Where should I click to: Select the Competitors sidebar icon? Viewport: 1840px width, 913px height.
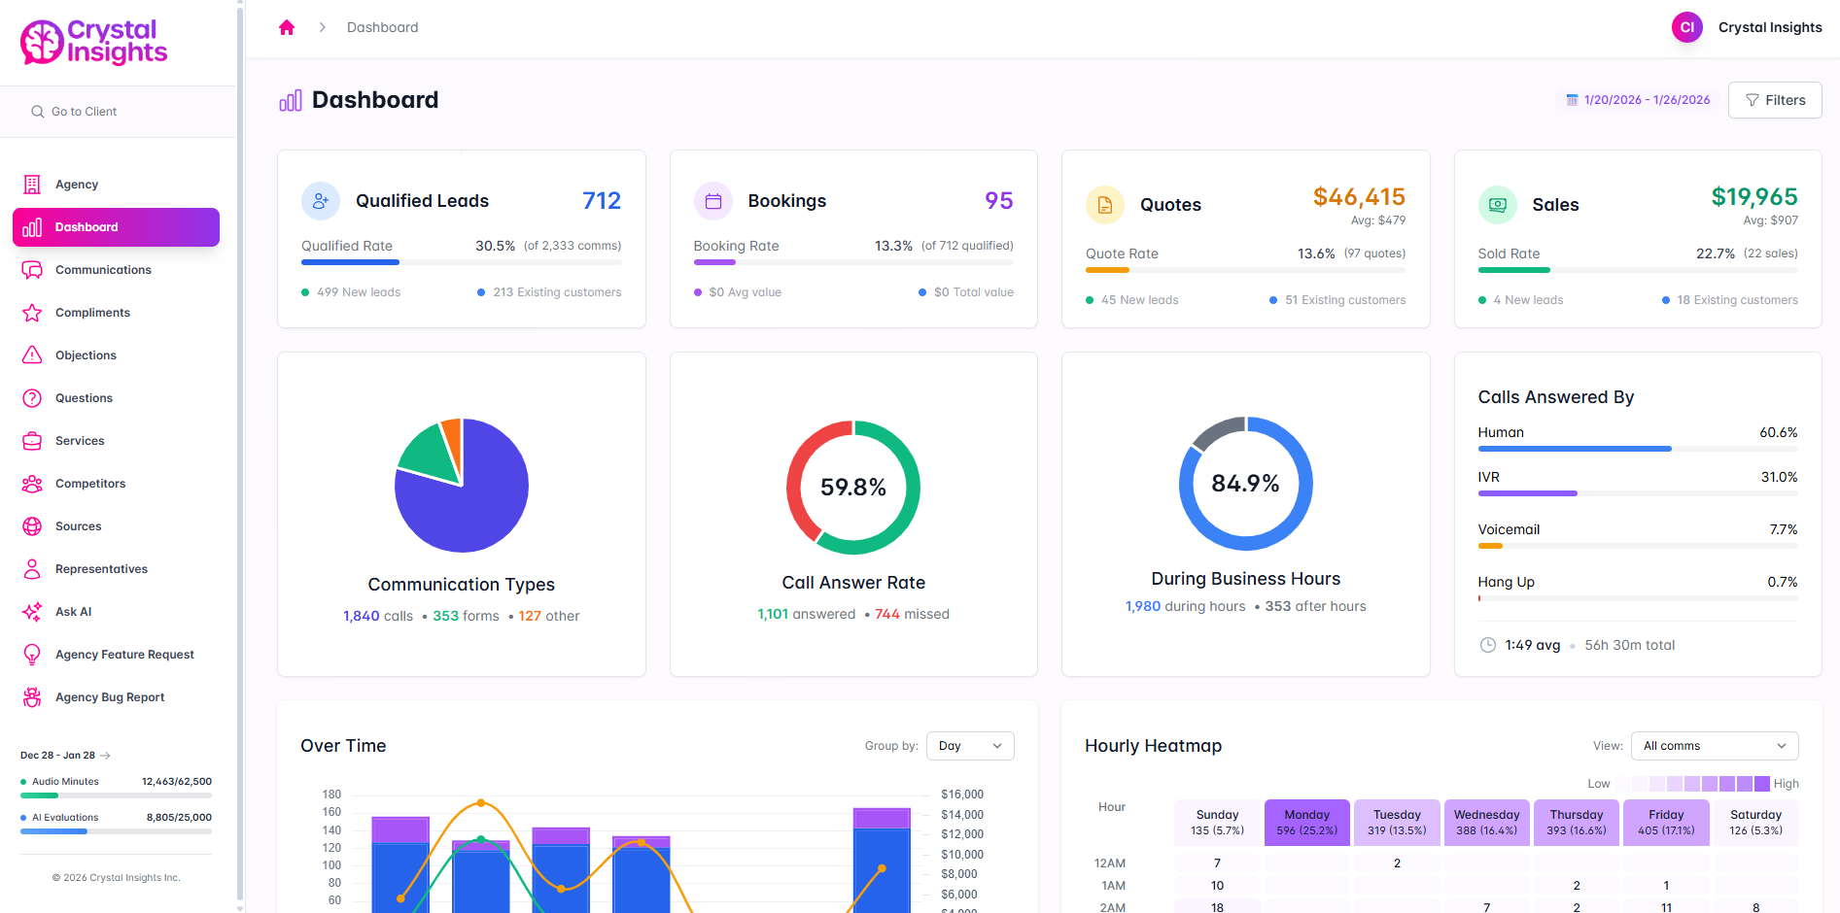point(32,483)
